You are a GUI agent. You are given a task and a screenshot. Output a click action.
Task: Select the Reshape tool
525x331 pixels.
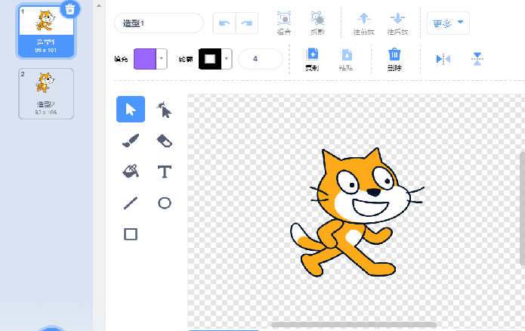[x=164, y=110]
